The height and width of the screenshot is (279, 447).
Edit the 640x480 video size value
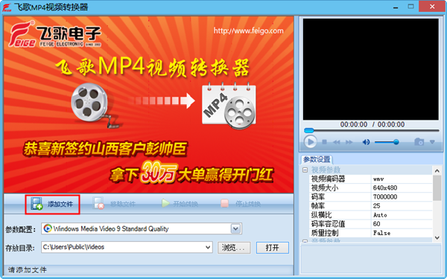pyautogui.click(x=402, y=188)
